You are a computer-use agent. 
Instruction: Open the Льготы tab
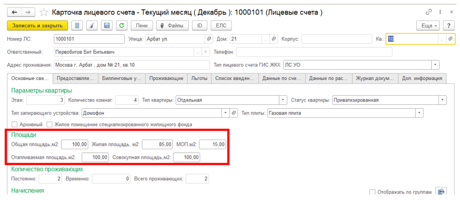(x=199, y=79)
